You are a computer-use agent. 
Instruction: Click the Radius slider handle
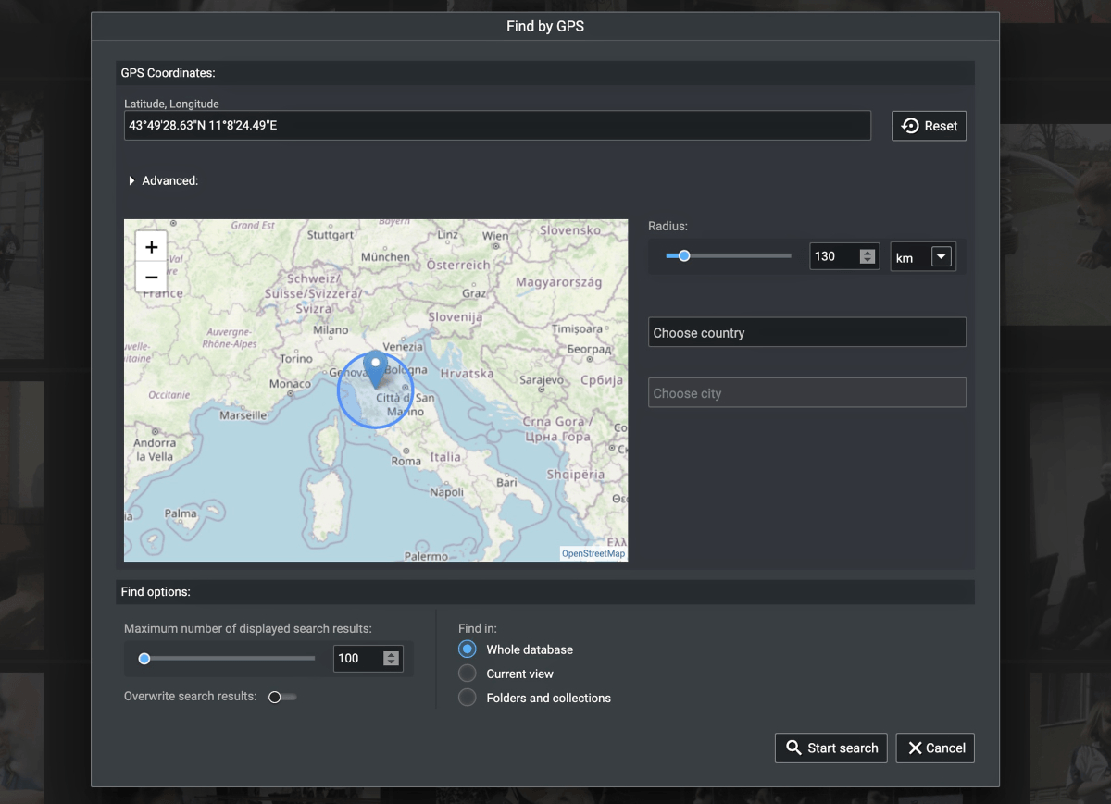pos(684,255)
